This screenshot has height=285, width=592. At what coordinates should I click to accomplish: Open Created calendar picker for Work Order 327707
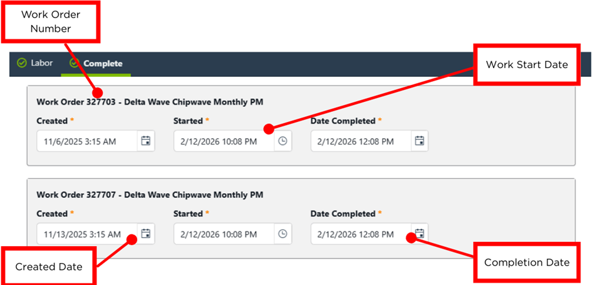pos(146,234)
